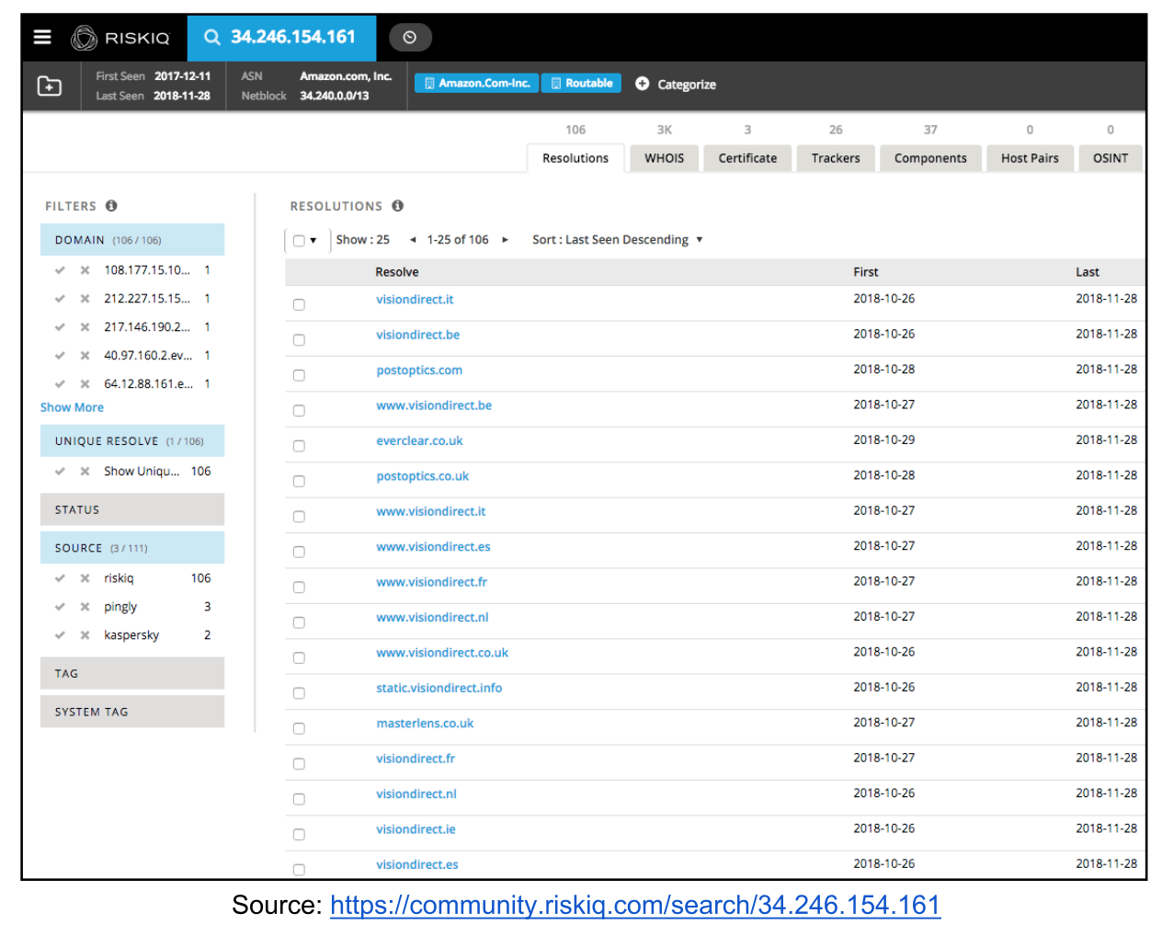Open the everclear.co.uk link
This screenshot has width=1162, height=936.
click(419, 441)
